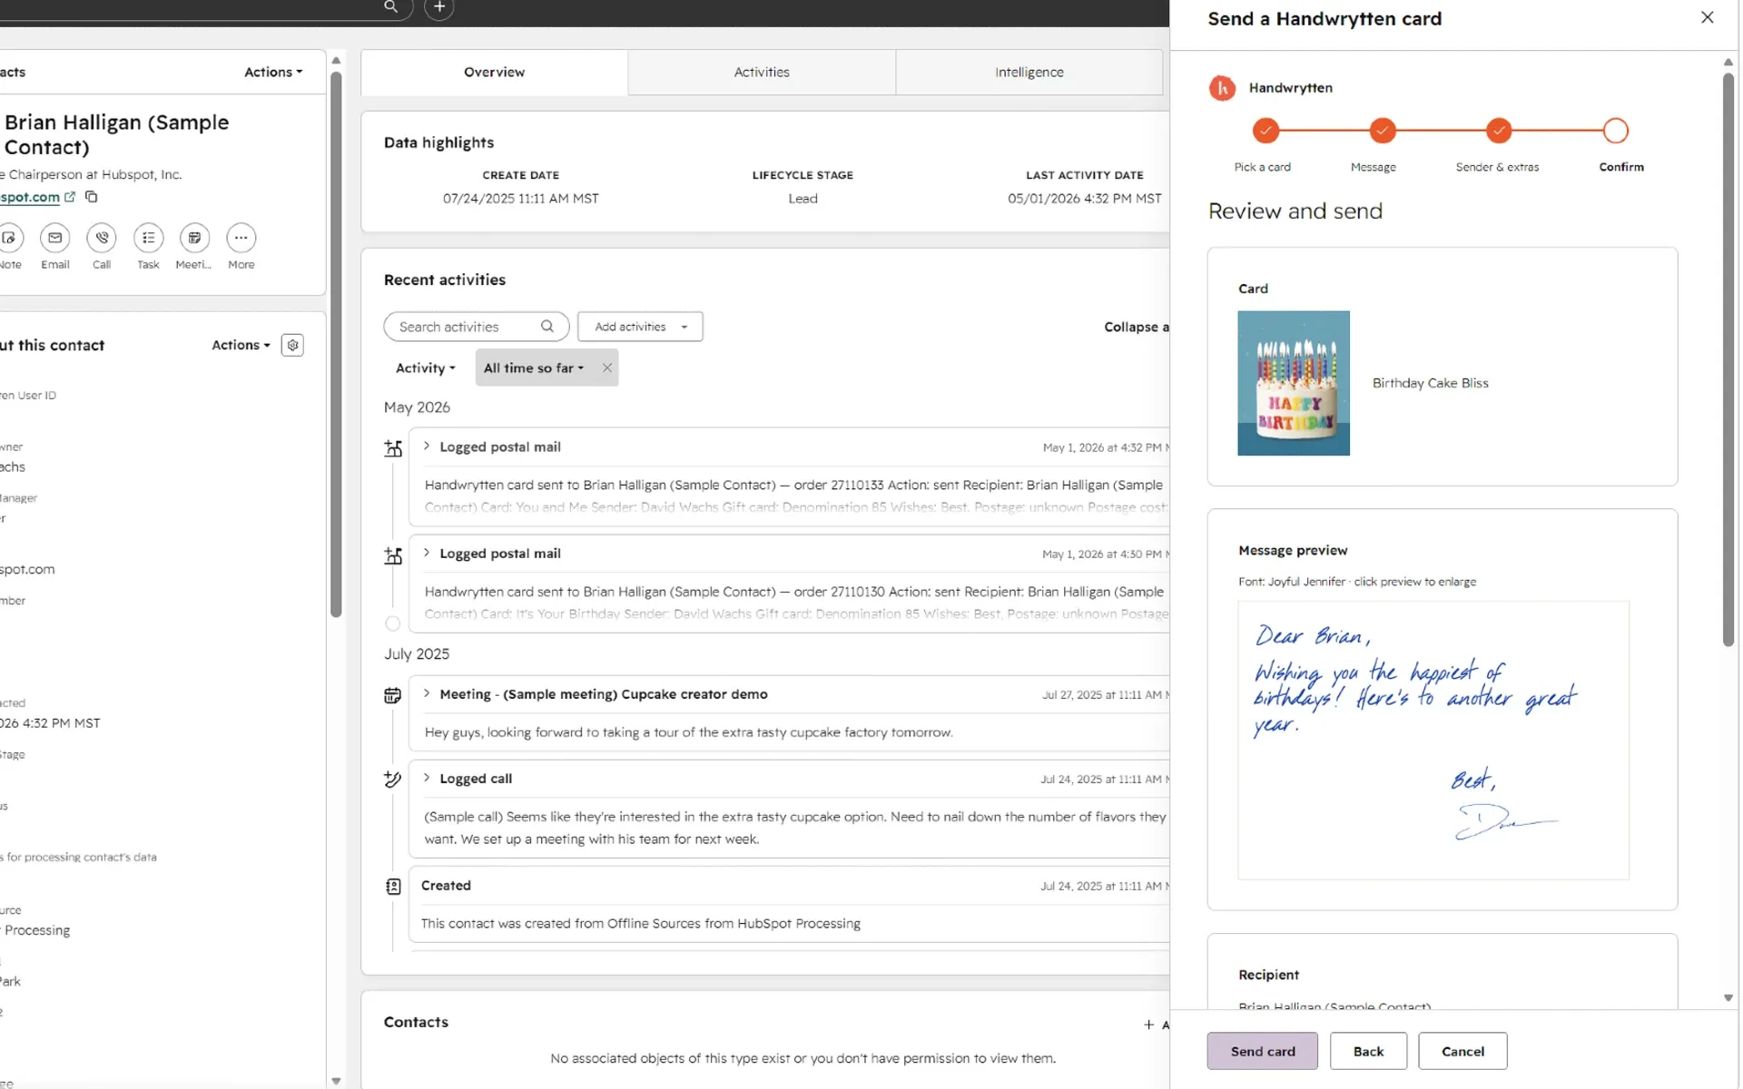The image size is (1743, 1089).
Task: Switch to the Activities tab
Action: click(x=762, y=72)
